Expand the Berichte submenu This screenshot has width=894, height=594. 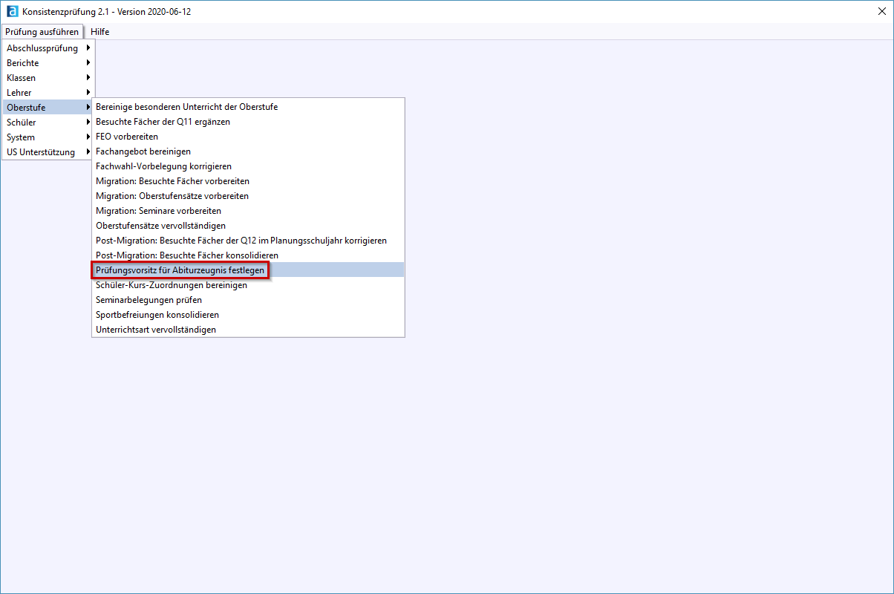[48, 63]
